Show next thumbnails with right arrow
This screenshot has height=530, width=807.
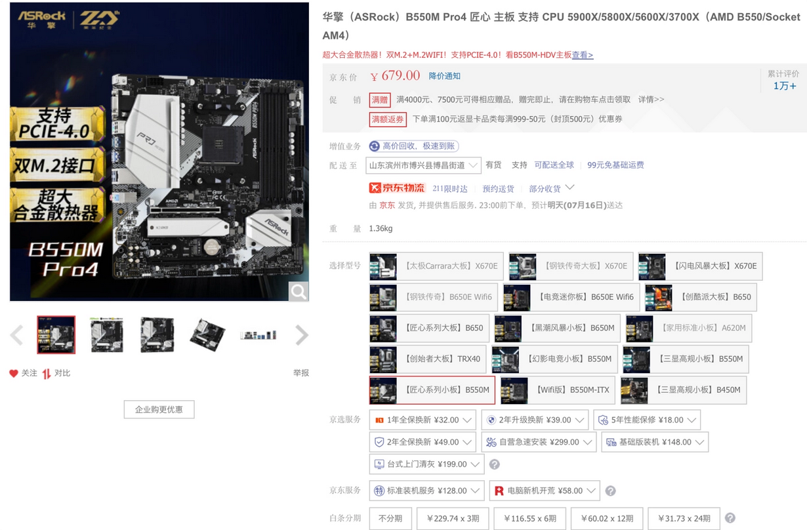point(302,335)
